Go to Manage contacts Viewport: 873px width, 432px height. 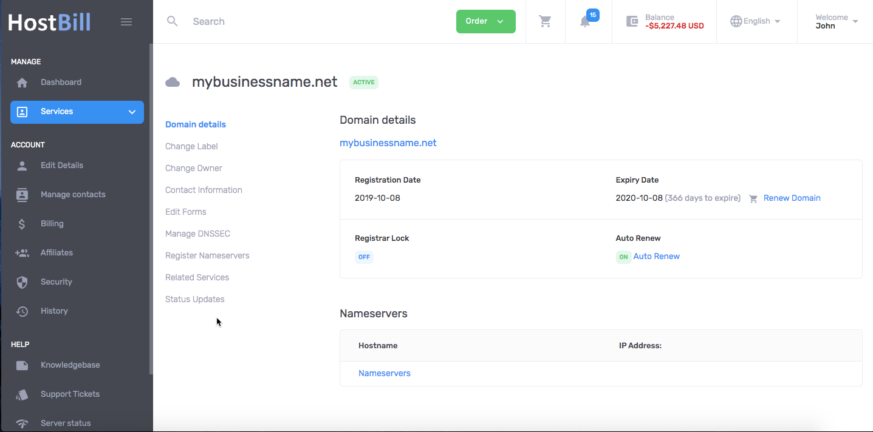pyautogui.click(x=73, y=194)
